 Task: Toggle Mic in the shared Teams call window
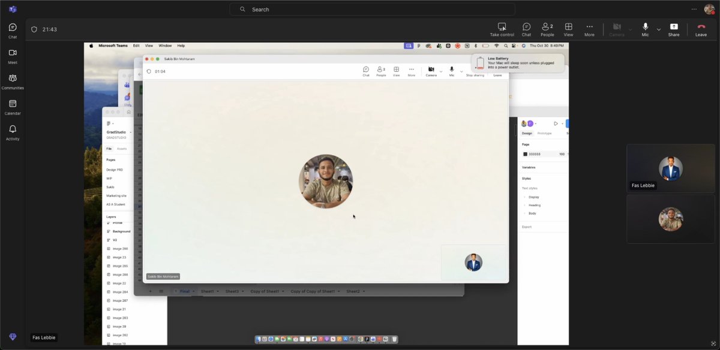452,71
